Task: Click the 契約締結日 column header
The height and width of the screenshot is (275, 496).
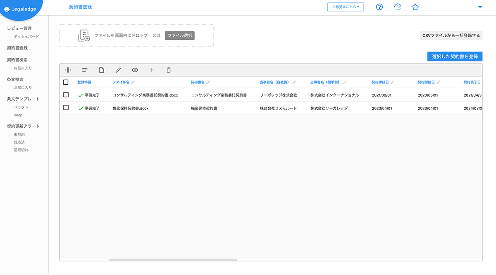Action: pos(381,82)
